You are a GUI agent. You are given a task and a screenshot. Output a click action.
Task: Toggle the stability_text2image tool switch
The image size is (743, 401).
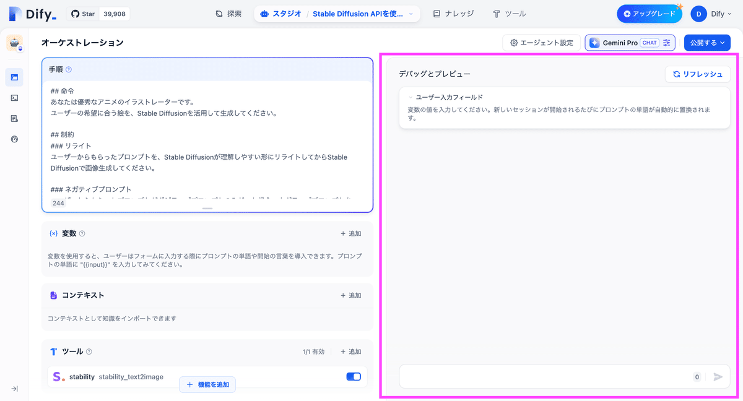[353, 376]
